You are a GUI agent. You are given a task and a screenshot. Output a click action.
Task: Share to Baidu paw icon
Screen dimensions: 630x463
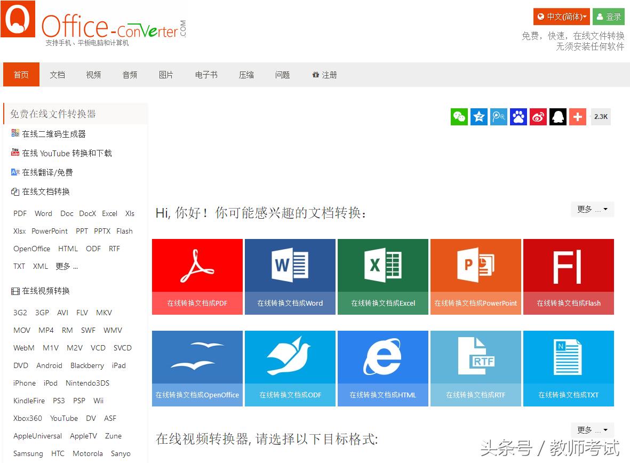[519, 117]
